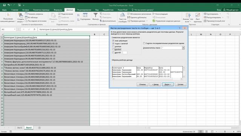The width and height of the screenshot is (241, 136).
Task: Select column M header
Action: [x=201, y=34]
